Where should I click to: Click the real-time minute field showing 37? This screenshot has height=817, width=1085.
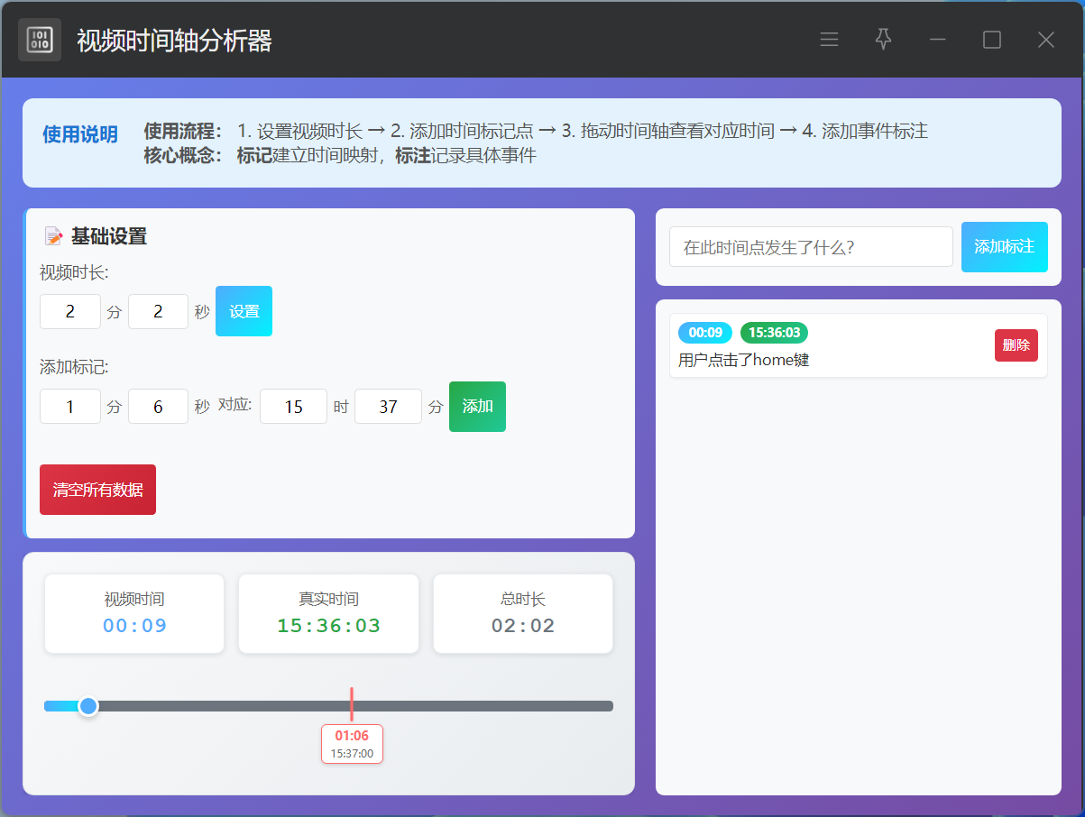point(388,407)
